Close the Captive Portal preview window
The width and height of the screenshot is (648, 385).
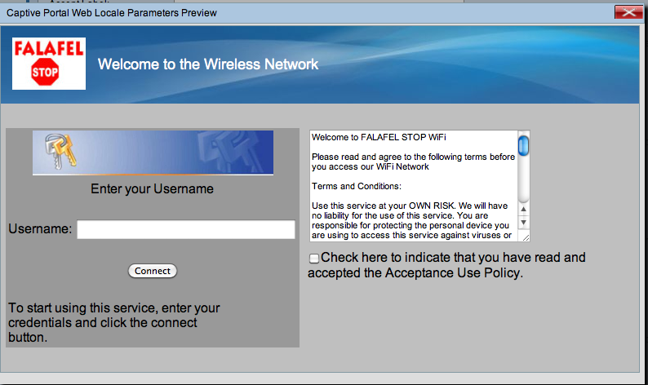pyautogui.click(x=628, y=12)
